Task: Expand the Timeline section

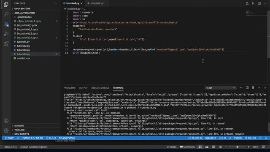Action: [x=19, y=130]
